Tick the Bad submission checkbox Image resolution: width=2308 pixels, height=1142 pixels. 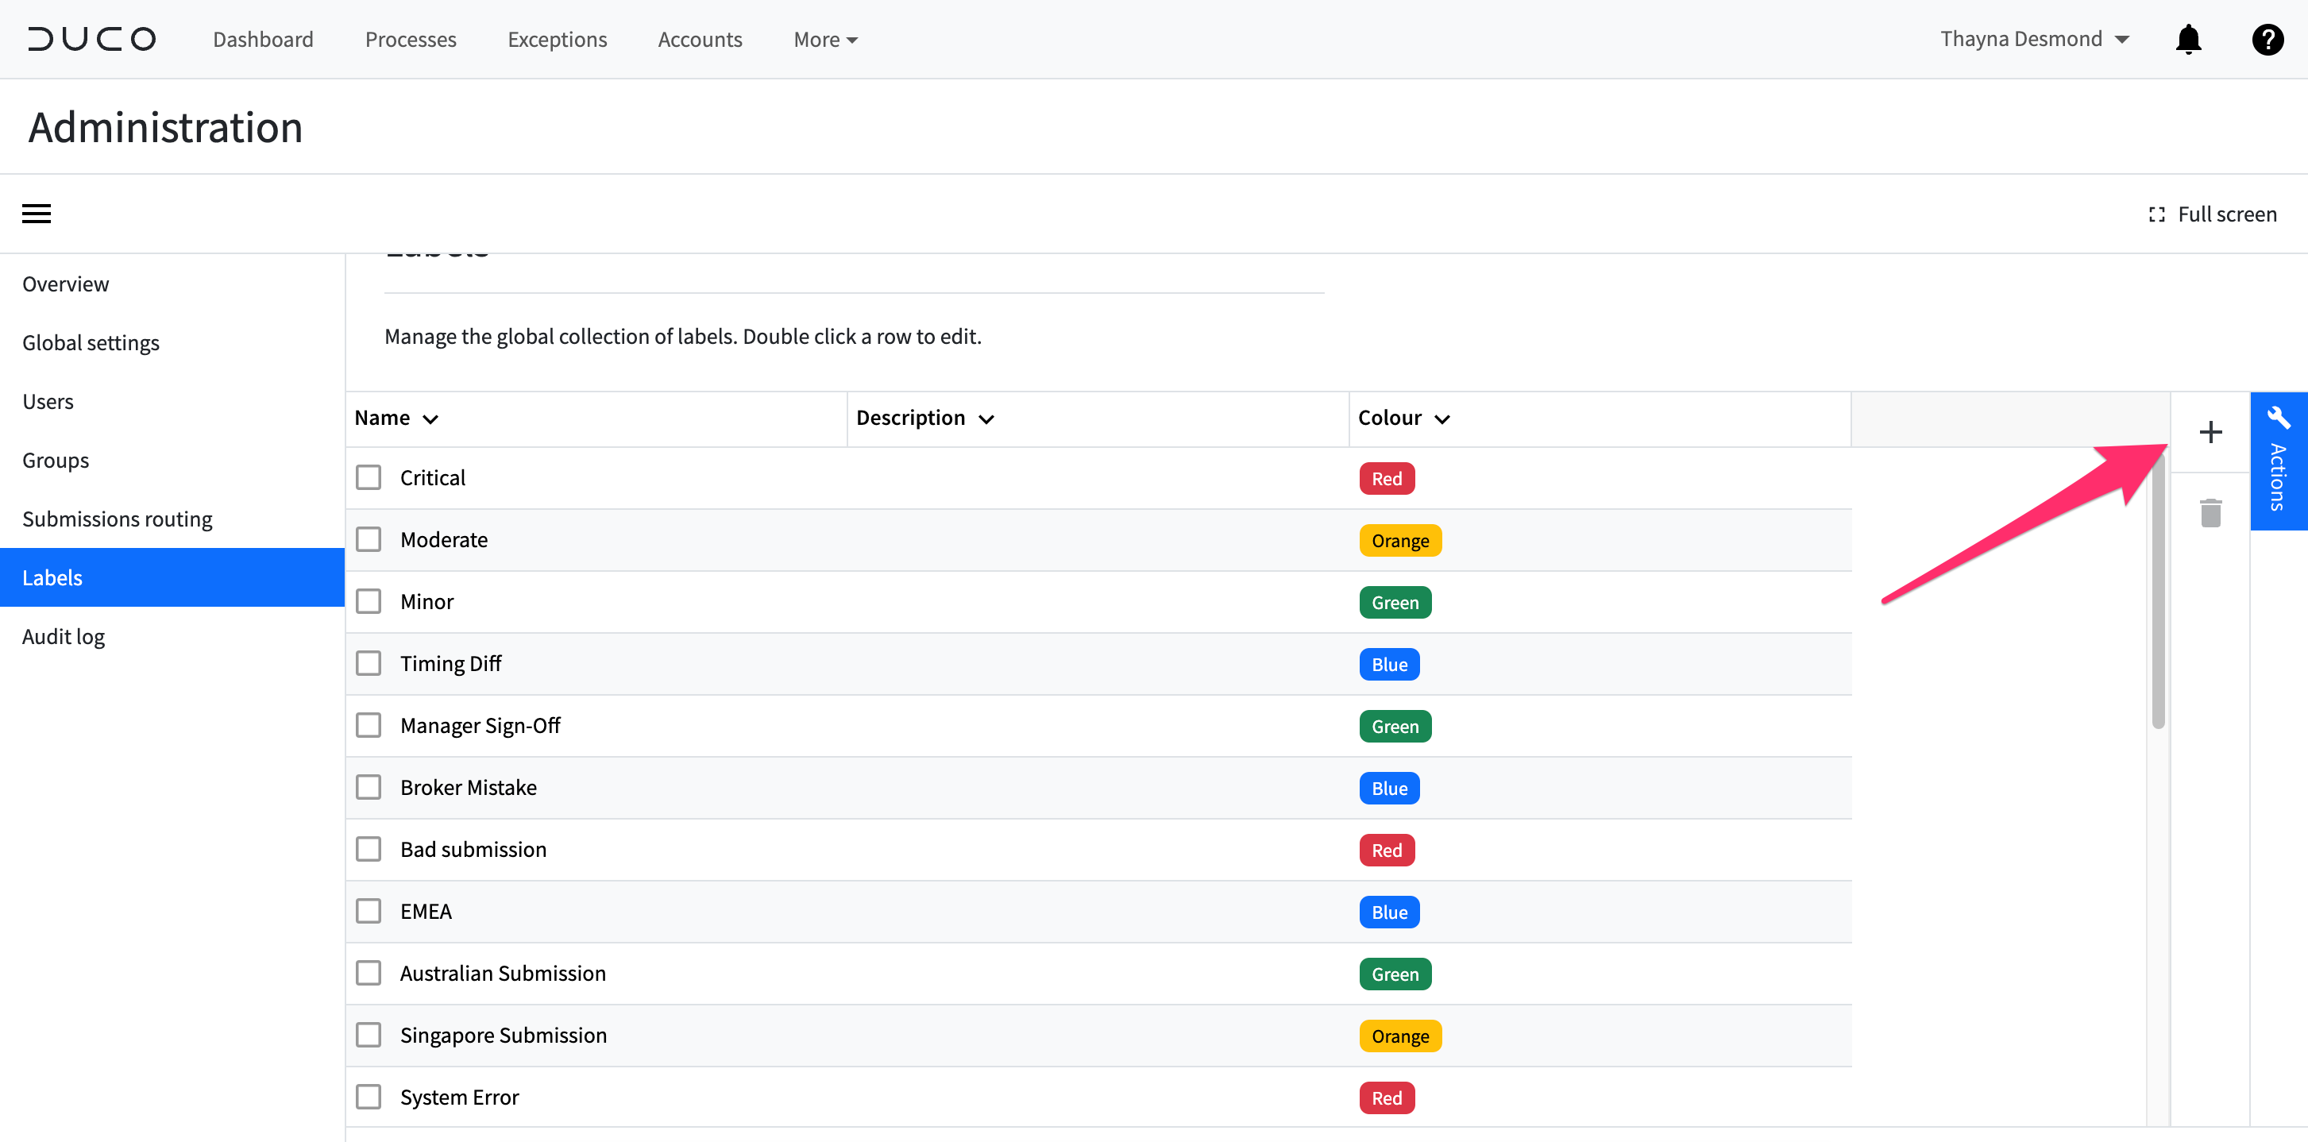pyautogui.click(x=369, y=848)
